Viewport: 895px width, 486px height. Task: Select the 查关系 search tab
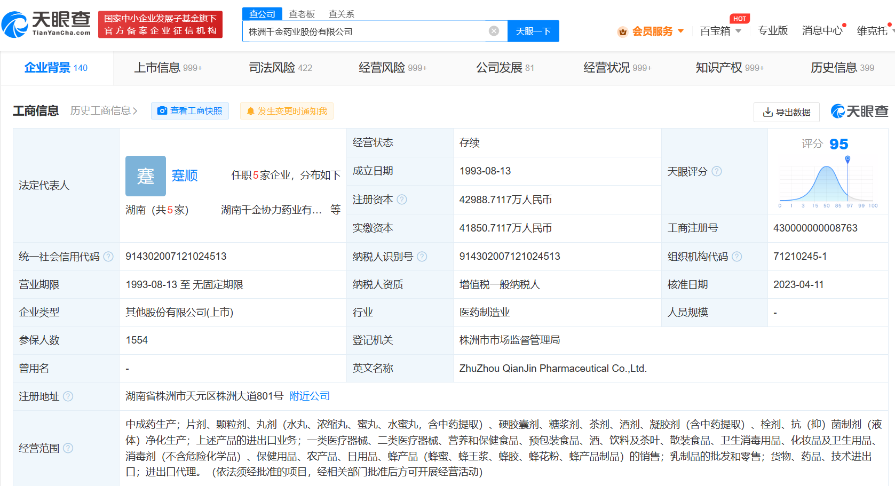342,14
